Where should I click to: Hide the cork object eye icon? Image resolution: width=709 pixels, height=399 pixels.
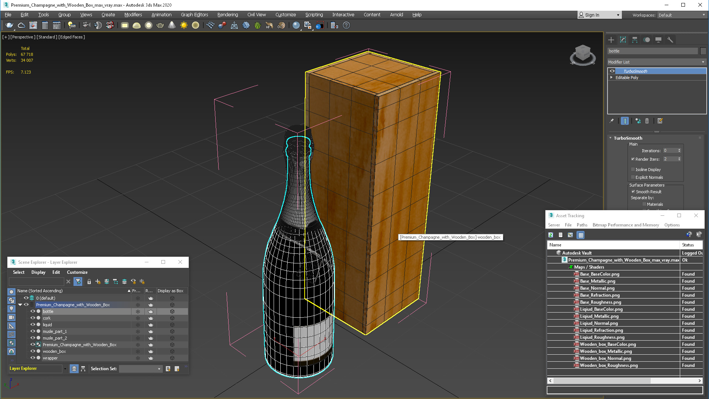[33, 318]
